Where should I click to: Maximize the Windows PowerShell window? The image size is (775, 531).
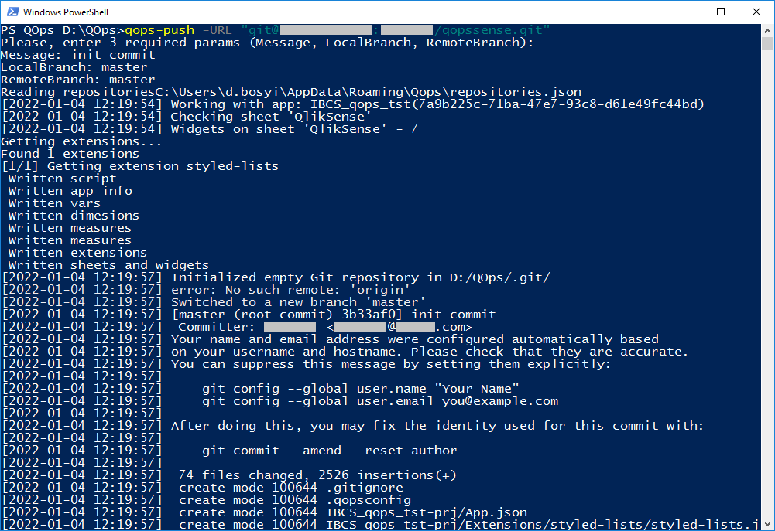pos(721,12)
